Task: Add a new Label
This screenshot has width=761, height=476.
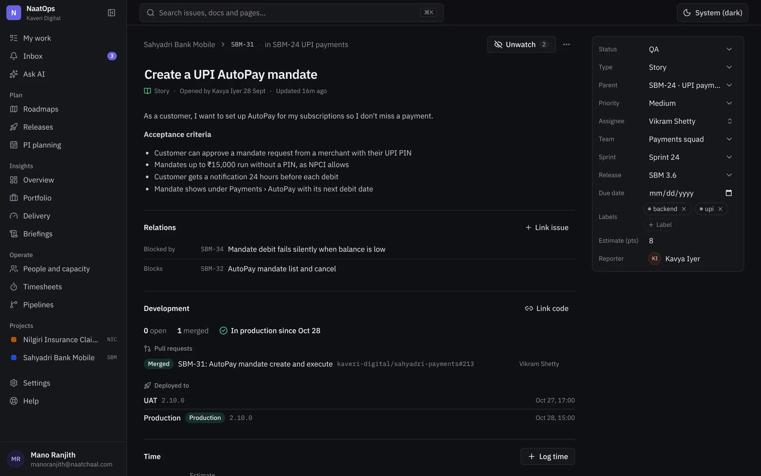Action: pyautogui.click(x=660, y=225)
